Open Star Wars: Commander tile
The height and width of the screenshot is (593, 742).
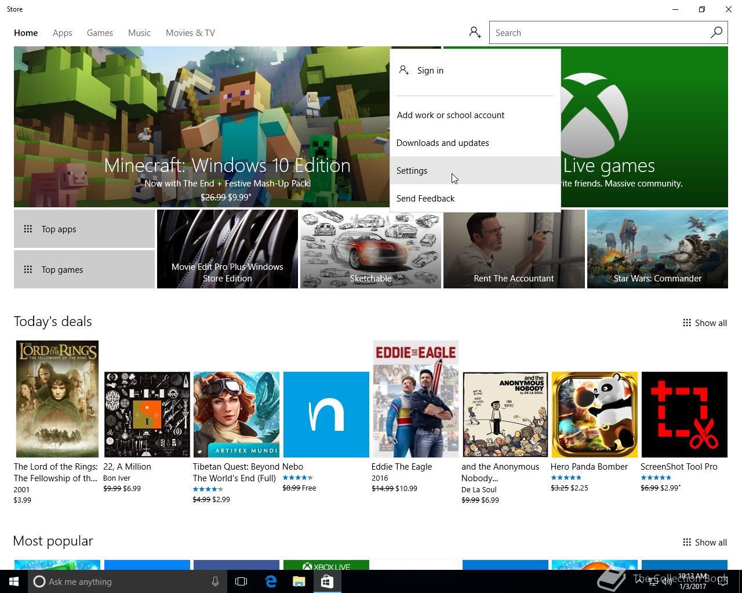[x=657, y=249]
